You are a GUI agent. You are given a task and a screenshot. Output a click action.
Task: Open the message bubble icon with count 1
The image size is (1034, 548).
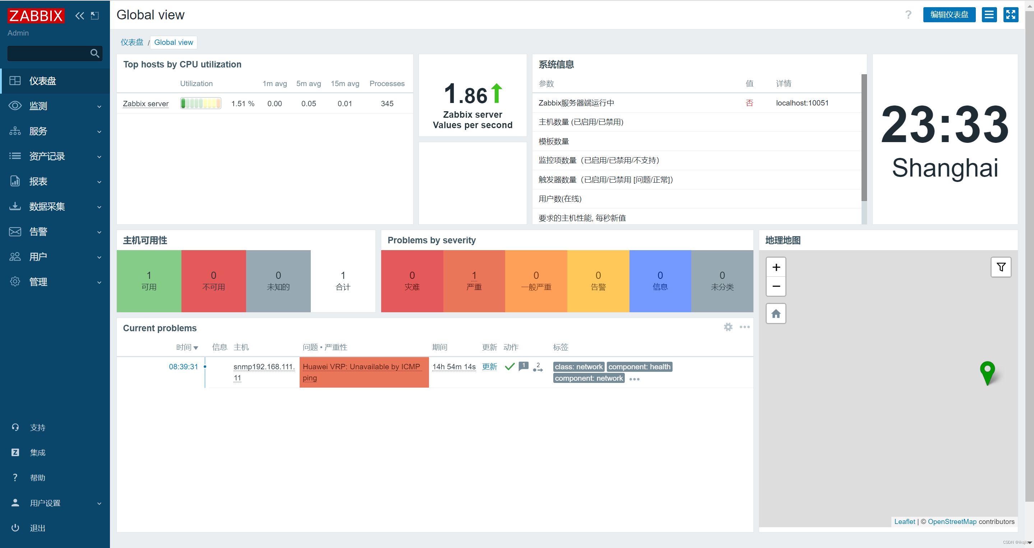523,366
